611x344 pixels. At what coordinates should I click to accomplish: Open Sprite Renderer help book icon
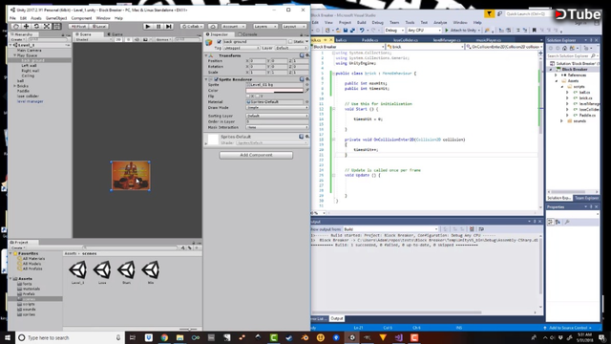[302, 79]
